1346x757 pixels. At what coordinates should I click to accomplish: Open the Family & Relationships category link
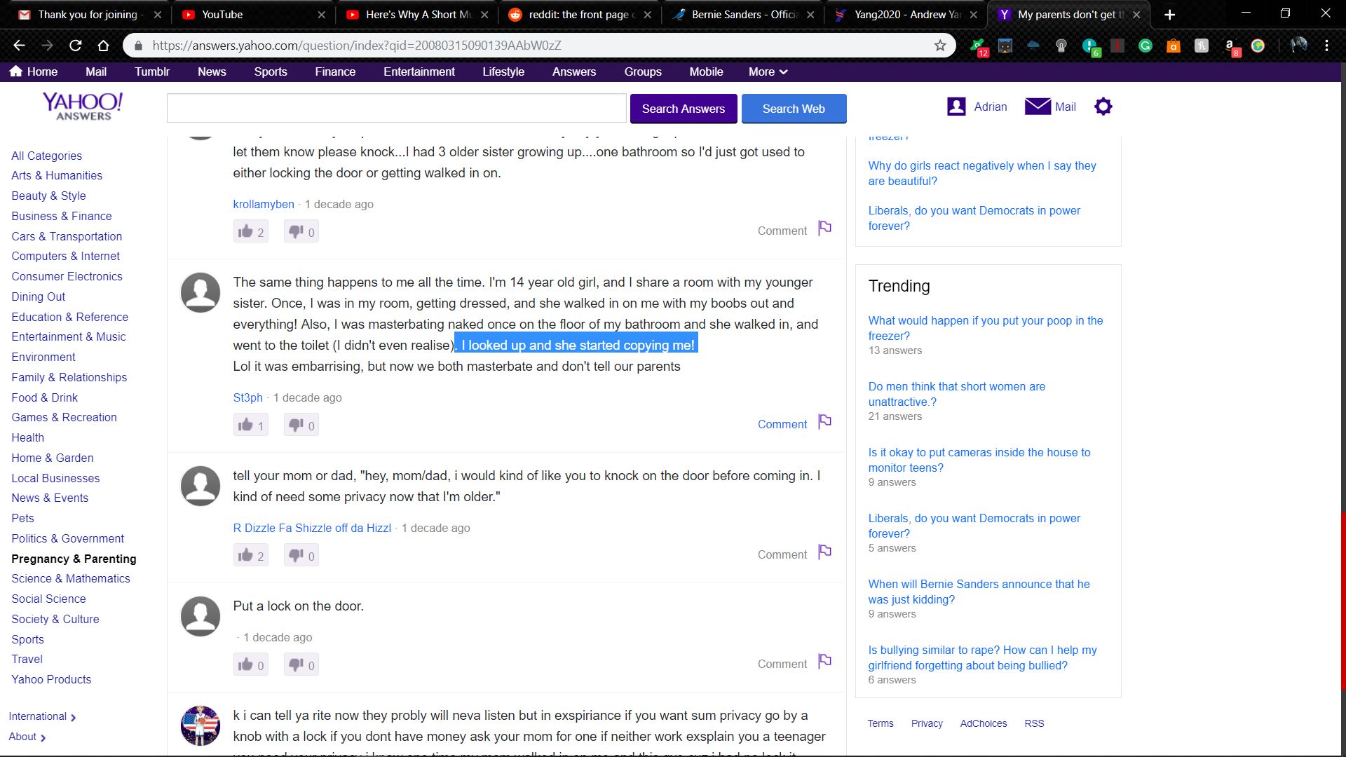point(69,377)
